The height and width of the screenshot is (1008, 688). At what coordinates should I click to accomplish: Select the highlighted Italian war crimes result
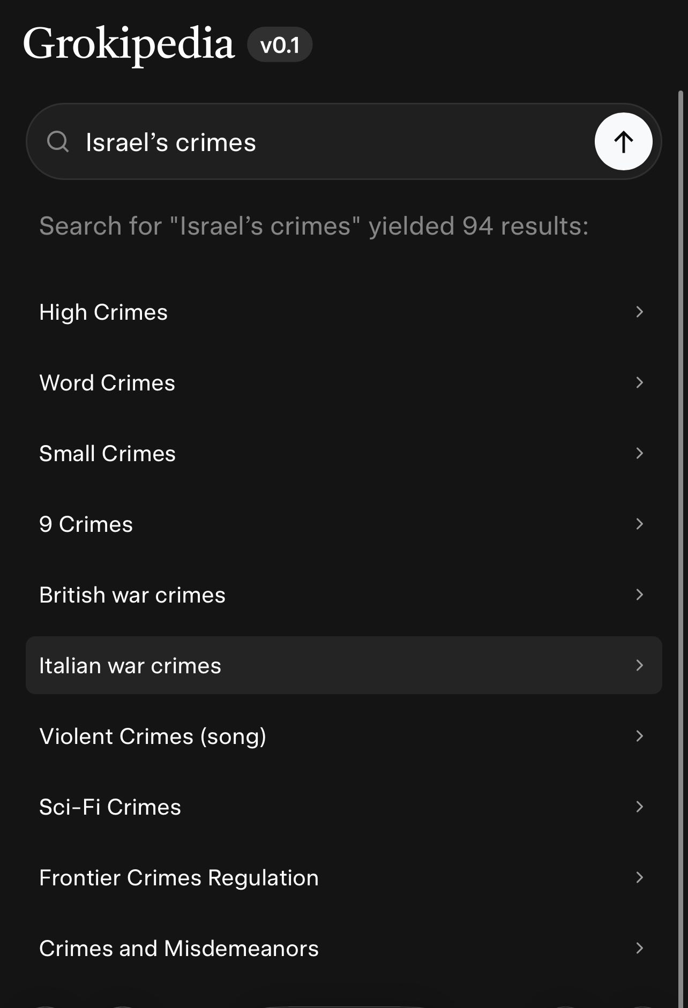[130, 666]
